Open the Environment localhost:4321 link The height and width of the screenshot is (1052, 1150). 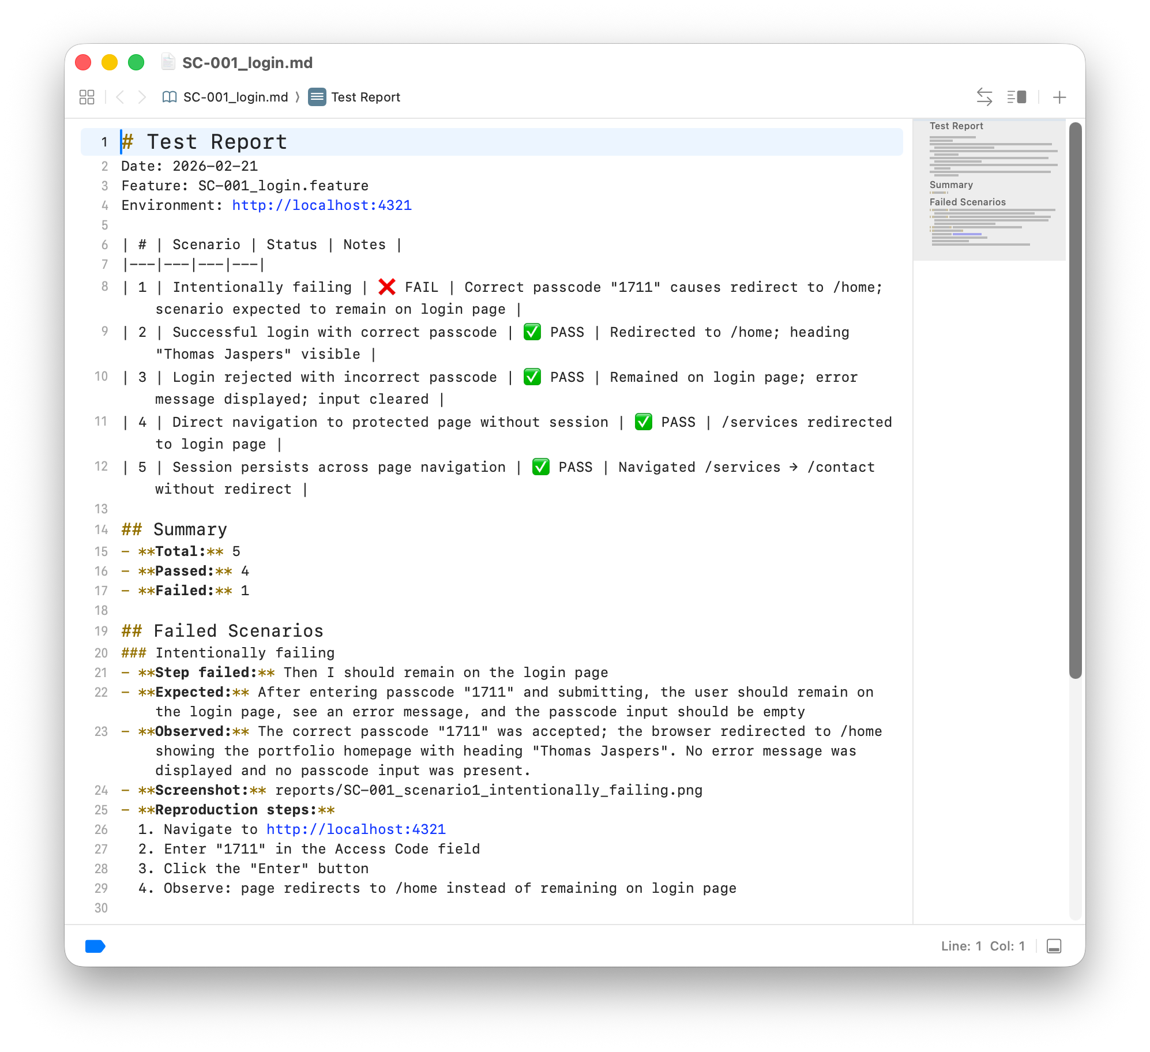point(322,205)
